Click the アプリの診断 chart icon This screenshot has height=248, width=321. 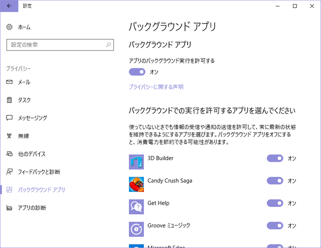[x=9, y=208]
